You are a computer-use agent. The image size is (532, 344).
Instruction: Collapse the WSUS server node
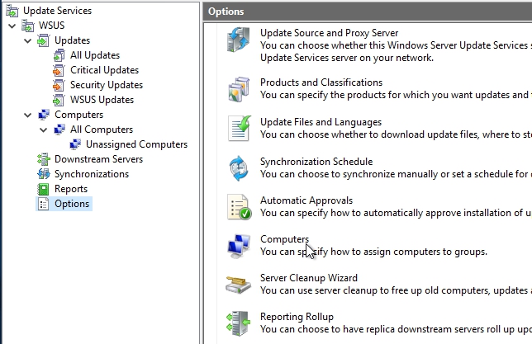click(x=11, y=26)
